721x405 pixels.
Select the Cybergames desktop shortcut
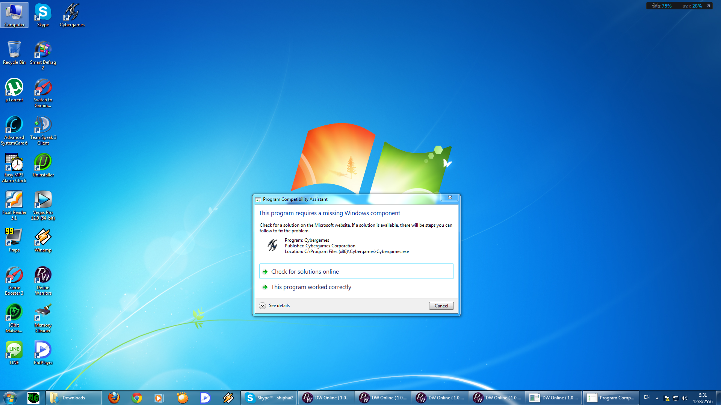point(72,15)
